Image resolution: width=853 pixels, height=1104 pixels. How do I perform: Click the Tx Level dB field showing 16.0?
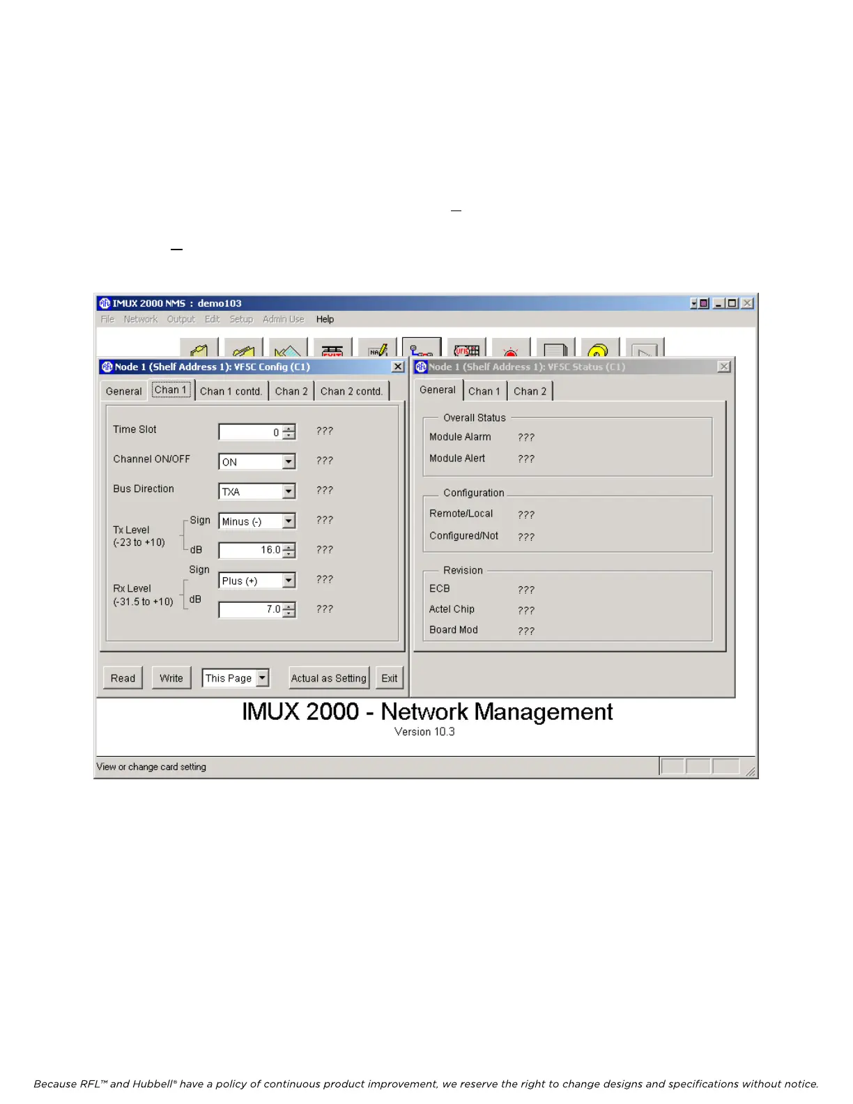(251, 551)
